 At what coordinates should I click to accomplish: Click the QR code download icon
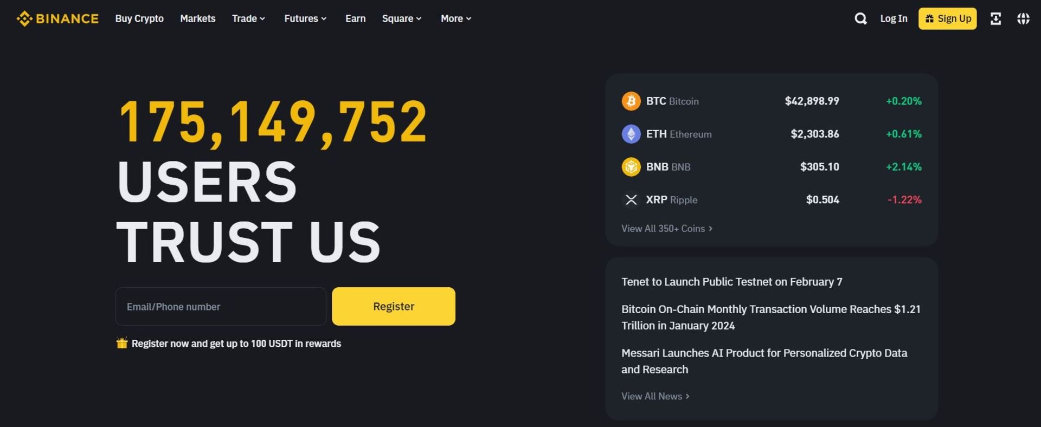click(995, 19)
